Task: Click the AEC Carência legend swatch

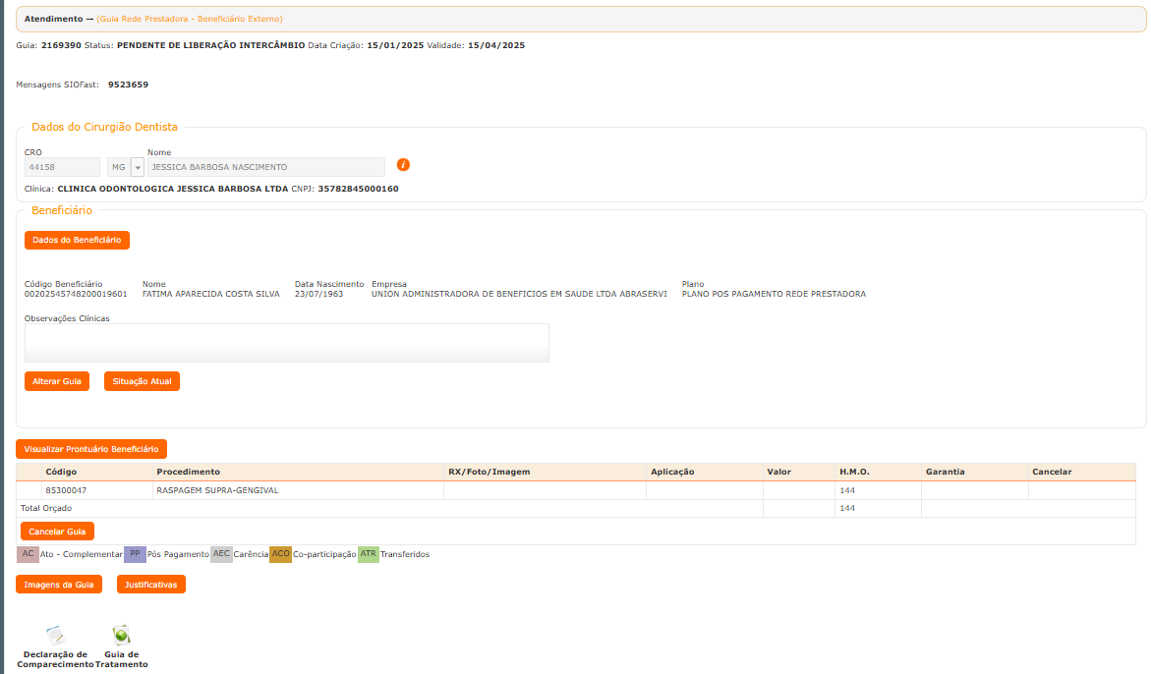Action: (x=221, y=554)
